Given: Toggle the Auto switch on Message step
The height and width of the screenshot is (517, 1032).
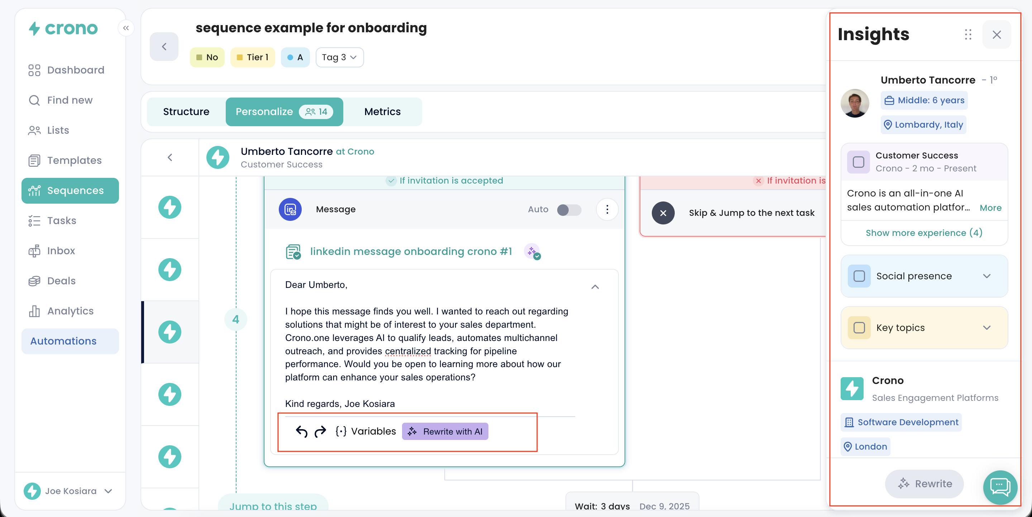Looking at the screenshot, I should coord(569,210).
